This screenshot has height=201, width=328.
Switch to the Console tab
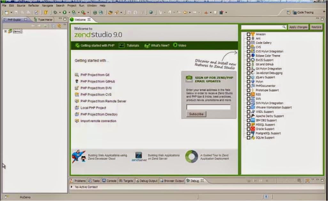[109, 181]
